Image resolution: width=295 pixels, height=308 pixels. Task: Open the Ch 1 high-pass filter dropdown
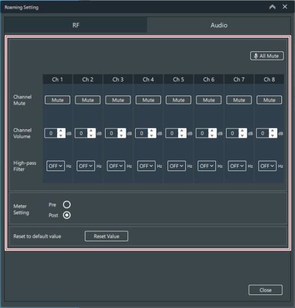point(55,166)
